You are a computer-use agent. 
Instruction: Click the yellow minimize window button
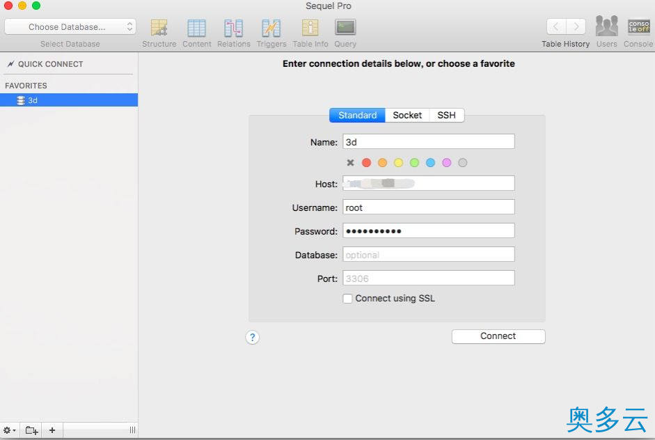coord(22,6)
